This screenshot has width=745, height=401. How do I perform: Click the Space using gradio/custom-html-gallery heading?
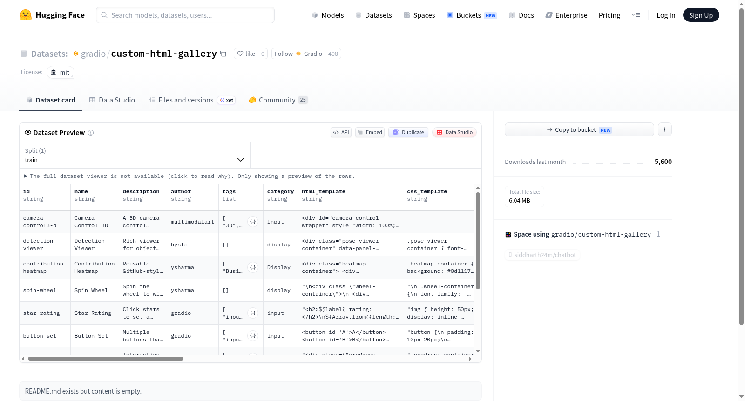click(x=582, y=234)
